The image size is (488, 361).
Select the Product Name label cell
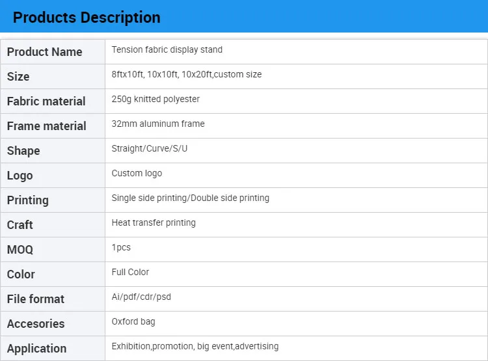(x=44, y=52)
